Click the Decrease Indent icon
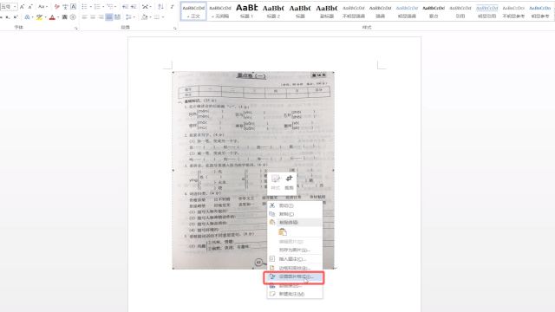 125,7
